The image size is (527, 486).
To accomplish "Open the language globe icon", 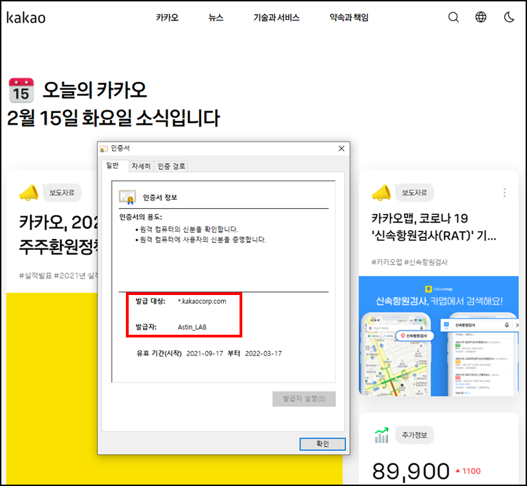I will [x=480, y=17].
